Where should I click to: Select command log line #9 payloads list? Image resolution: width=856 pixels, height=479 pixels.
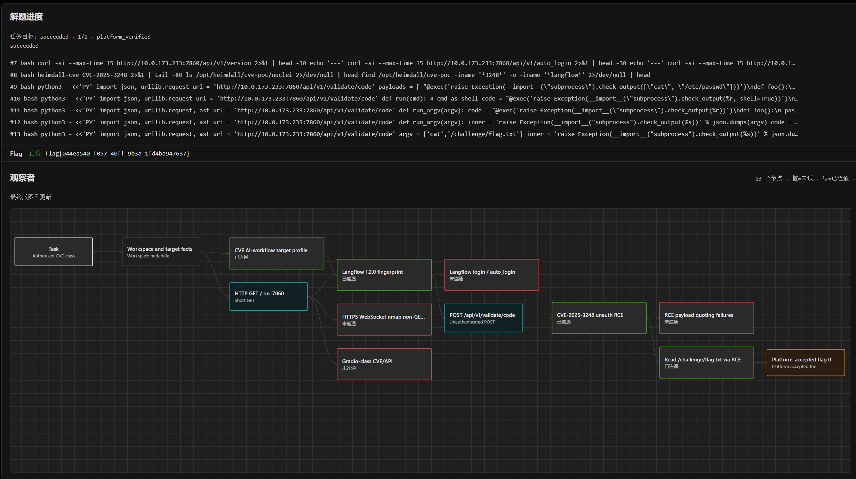[x=403, y=87]
